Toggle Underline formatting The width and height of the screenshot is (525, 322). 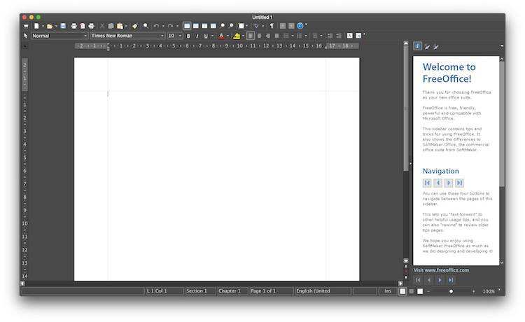[x=206, y=36]
